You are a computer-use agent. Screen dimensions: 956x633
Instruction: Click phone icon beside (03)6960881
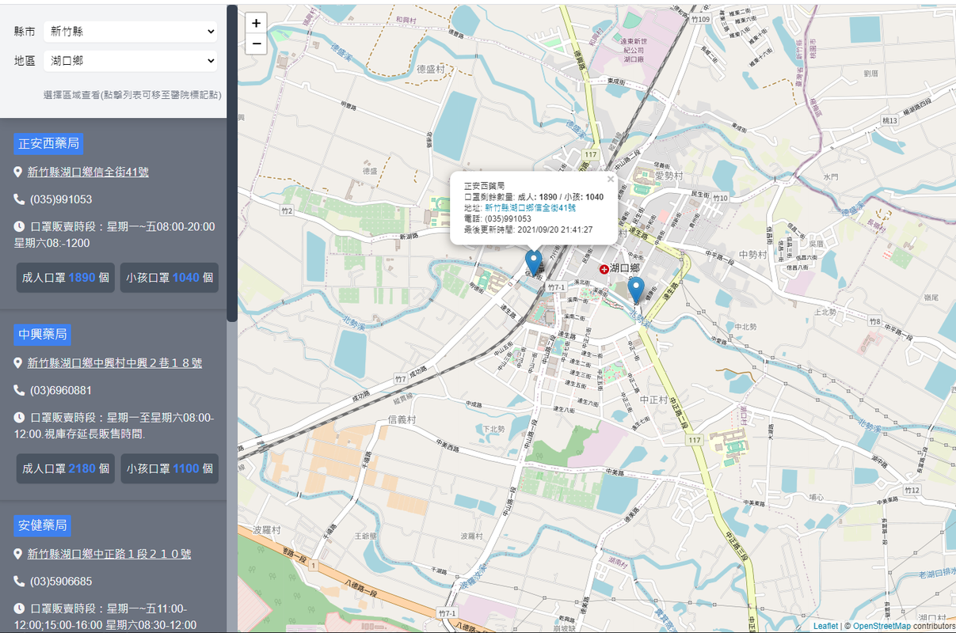19,390
